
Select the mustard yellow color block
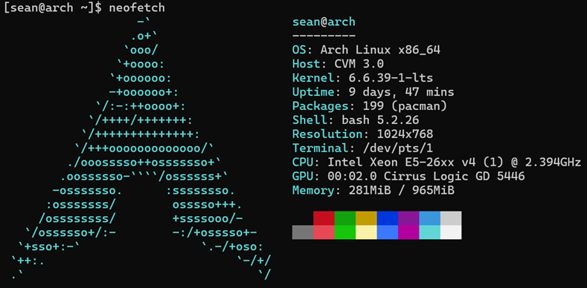pyautogui.click(x=366, y=218)
